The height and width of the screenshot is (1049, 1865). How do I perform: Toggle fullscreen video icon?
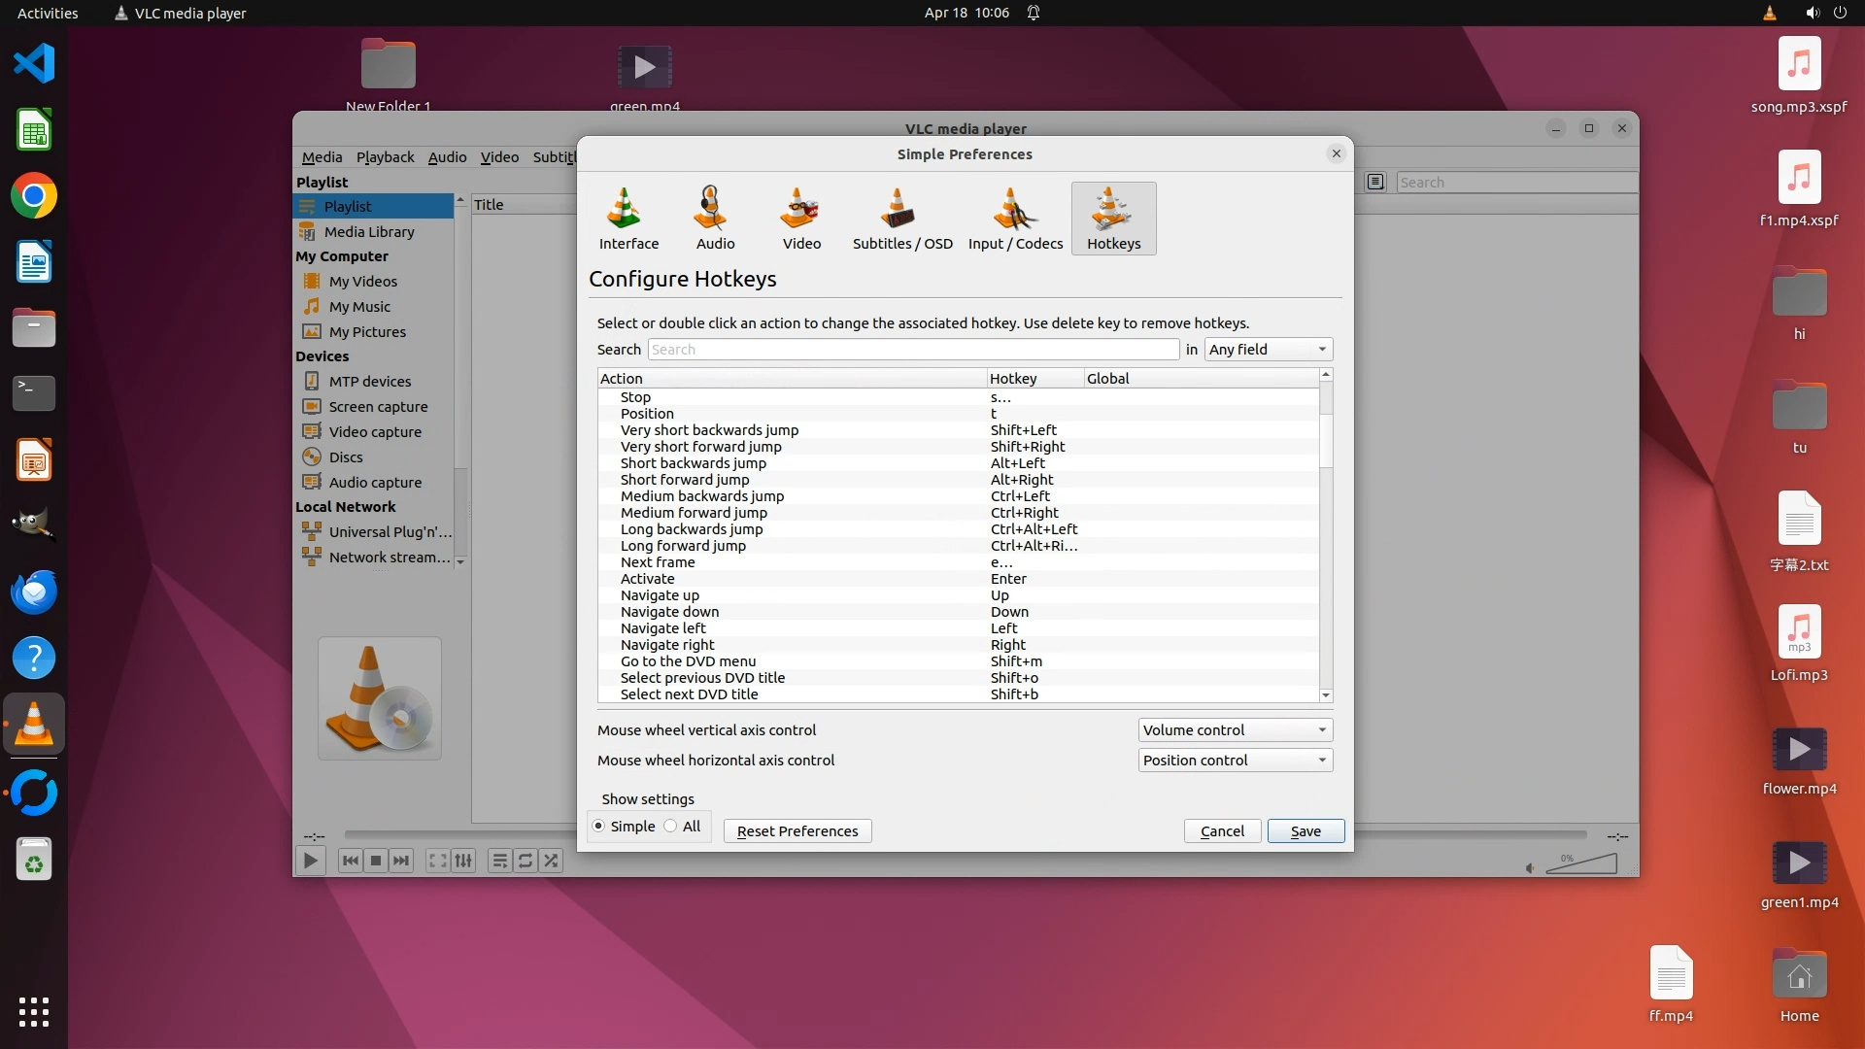click(x=438, y=861)
